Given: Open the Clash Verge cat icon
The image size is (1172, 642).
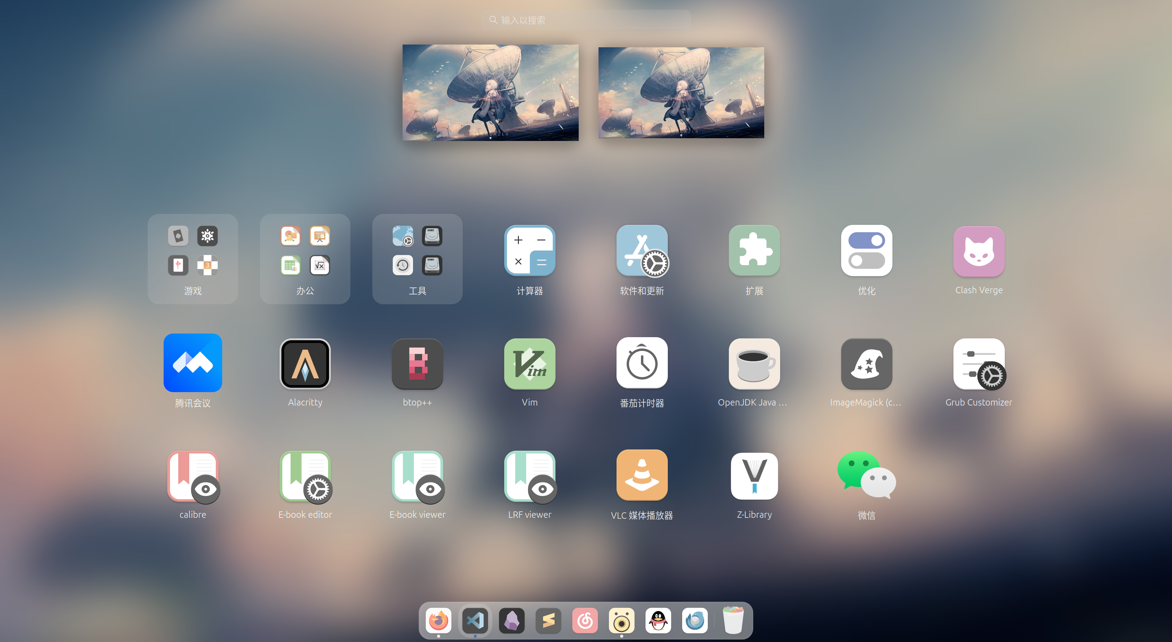Looking at the screenshot, I should [x=978, y=252].
